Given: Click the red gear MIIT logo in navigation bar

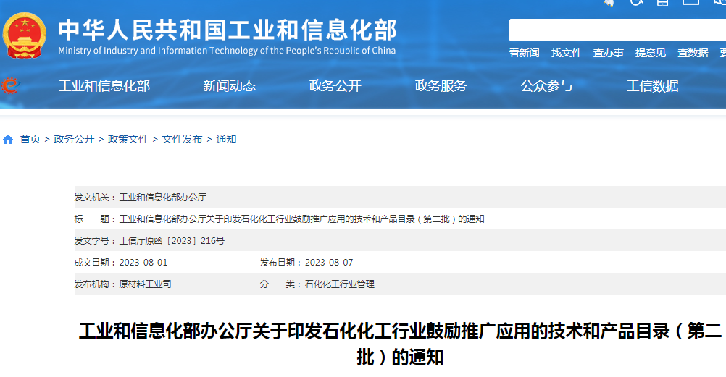Looking at the screenshot, I should tap(10, 85).
